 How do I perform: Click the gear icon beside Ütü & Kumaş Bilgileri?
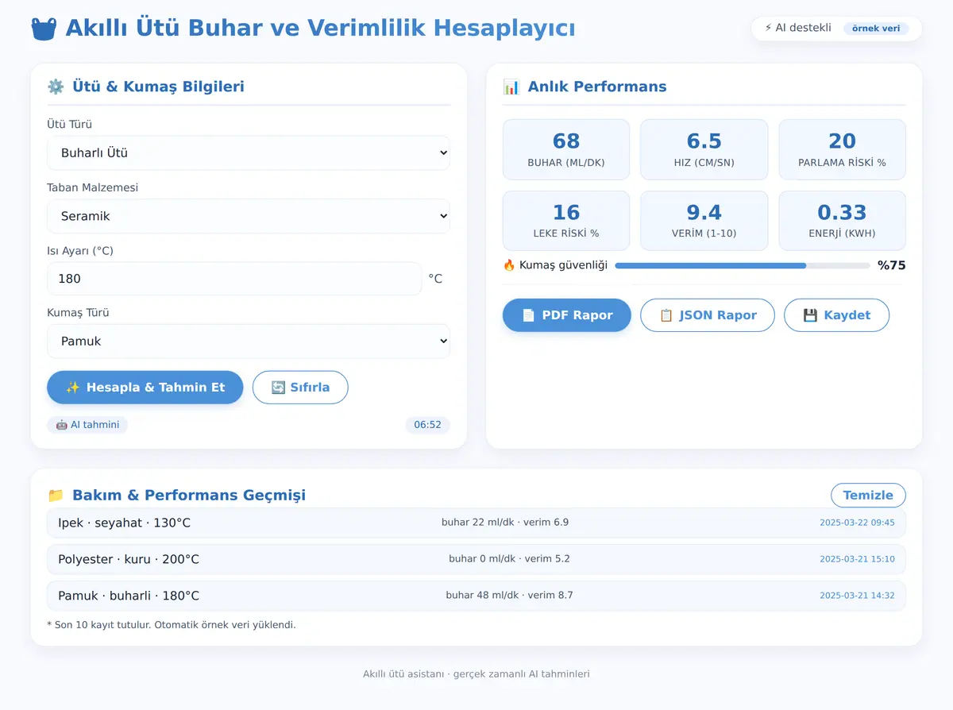[x=56, y=87]
